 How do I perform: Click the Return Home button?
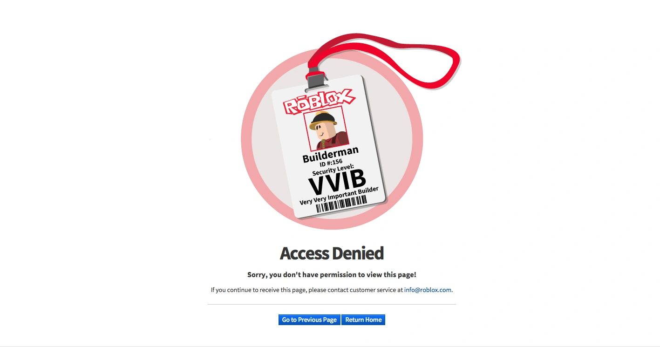click(363, 320)
